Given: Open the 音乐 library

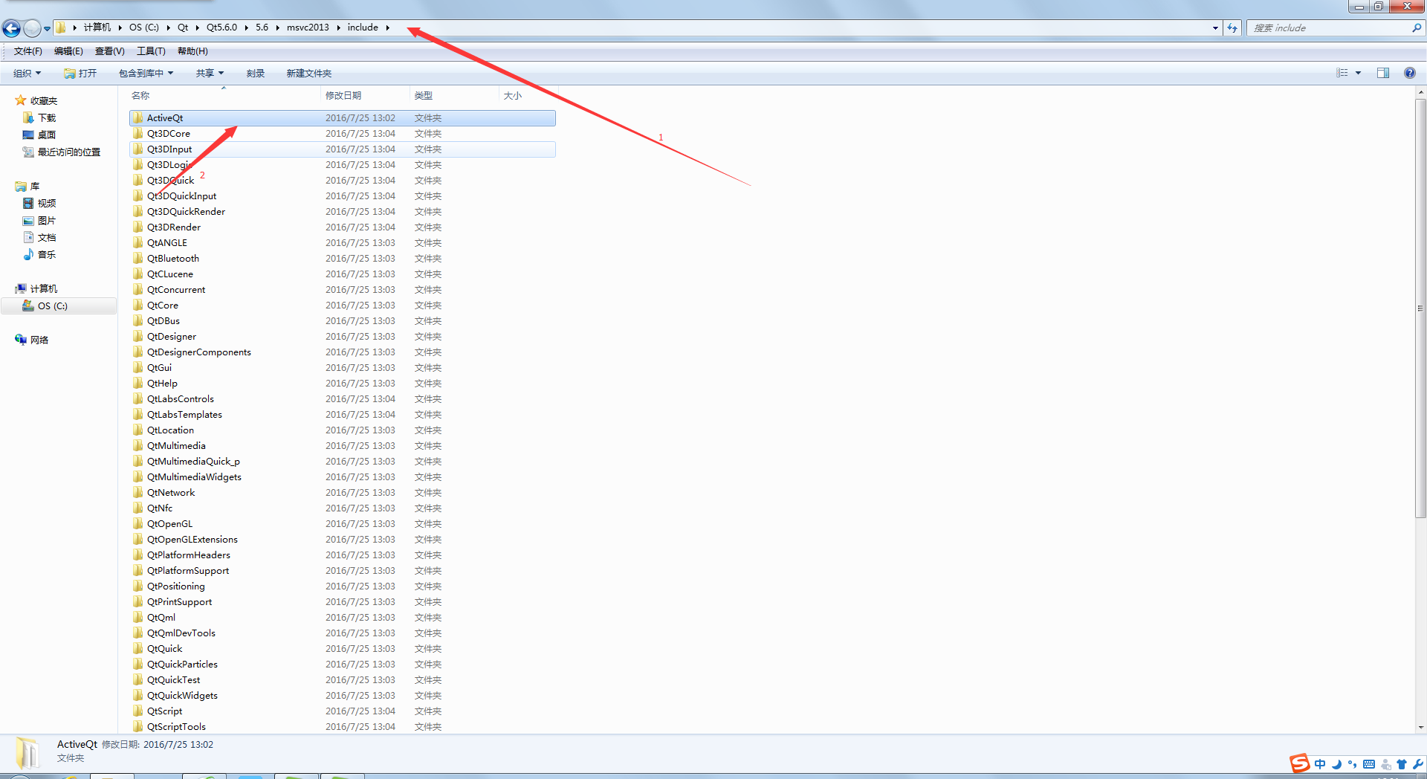Looking at the screenshot, I should click(x=47, y=254).
